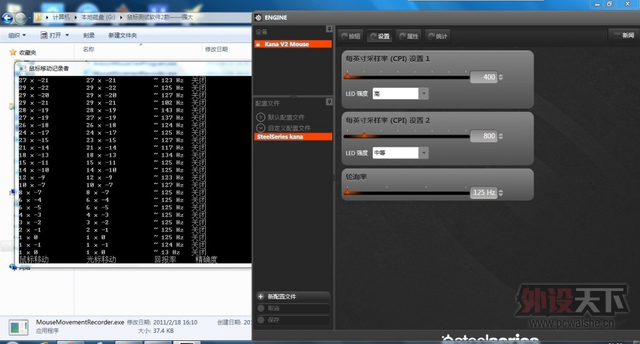Click 鼠标移动记录者 console window title bar

133,69
